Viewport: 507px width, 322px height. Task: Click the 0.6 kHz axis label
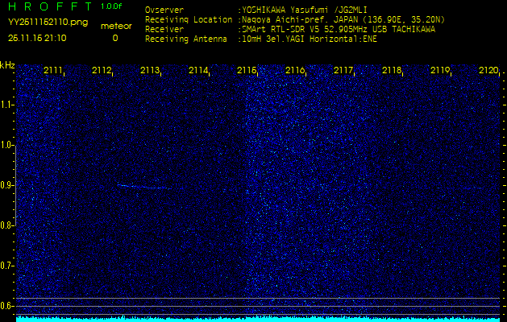pyautogui.click(x=6, y=306)
